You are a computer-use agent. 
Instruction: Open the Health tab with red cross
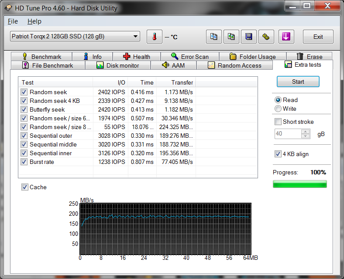136,57
